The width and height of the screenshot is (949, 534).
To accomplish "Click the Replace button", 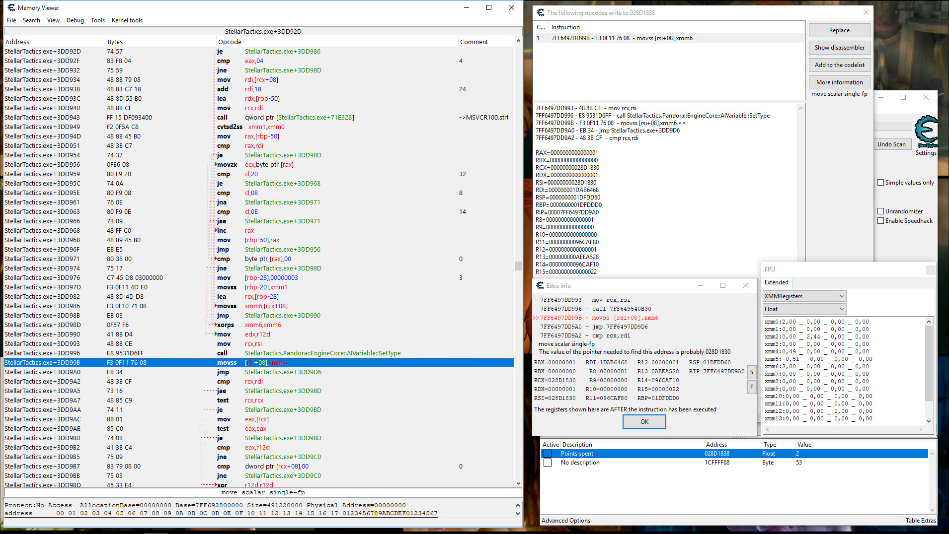I will [839, 30].
